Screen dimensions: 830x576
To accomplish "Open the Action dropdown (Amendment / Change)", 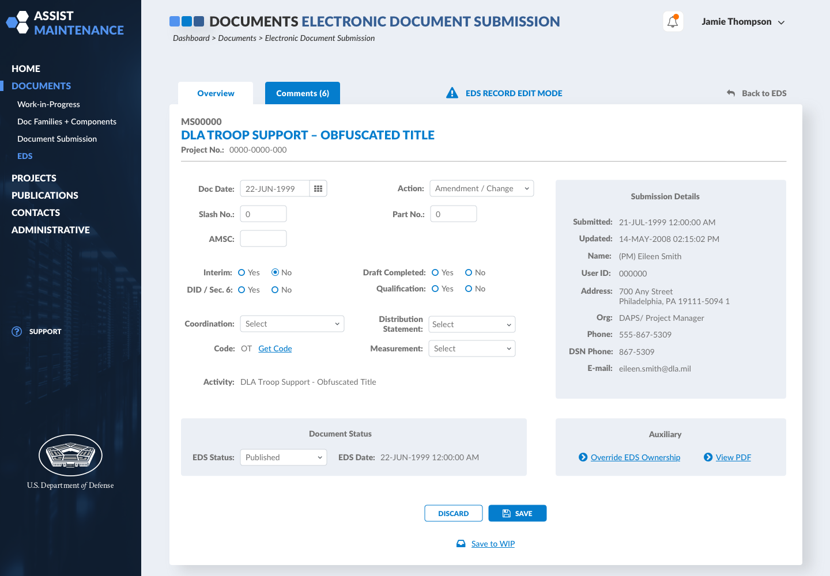I will coord(482,188).
